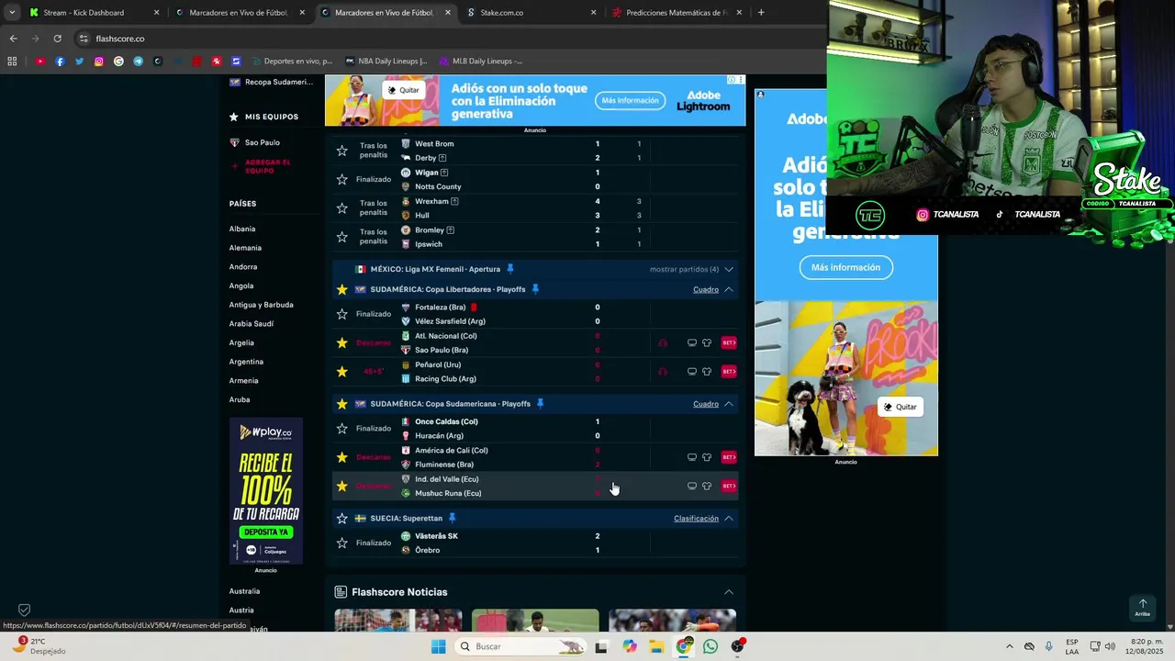Click the Arriba back-to-top button
The width and height of the screenshot is (1175, 661).
coord(1142,608)
